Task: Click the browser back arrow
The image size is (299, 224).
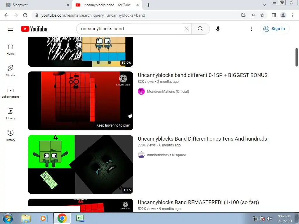Action: pyautogui.click(x=6, y=15)
